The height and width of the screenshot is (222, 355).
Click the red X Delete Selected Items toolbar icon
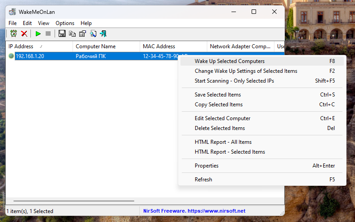click(24, 34)
